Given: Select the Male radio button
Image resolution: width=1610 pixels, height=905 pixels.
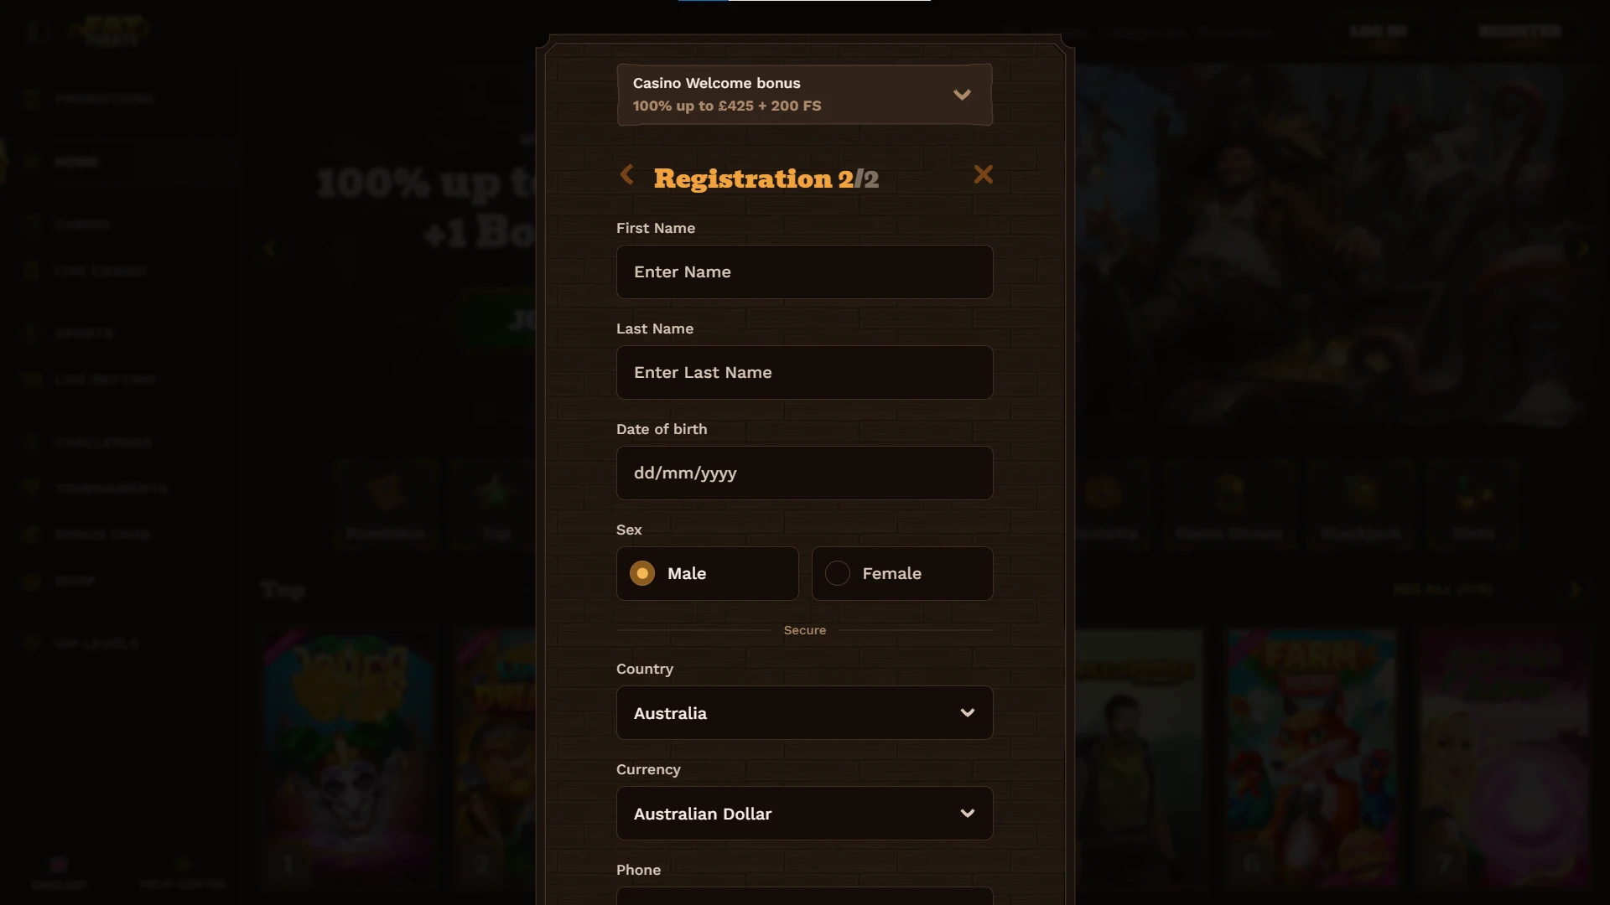Looking at the screenshot, I should pos(642,573).
